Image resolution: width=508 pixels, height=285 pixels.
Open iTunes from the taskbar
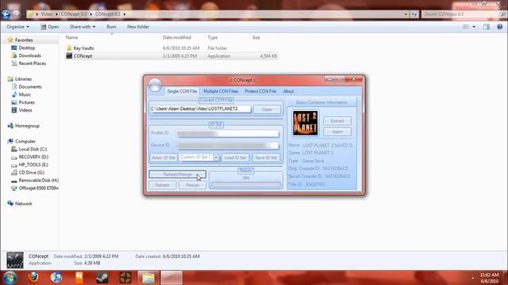[56, 278]
